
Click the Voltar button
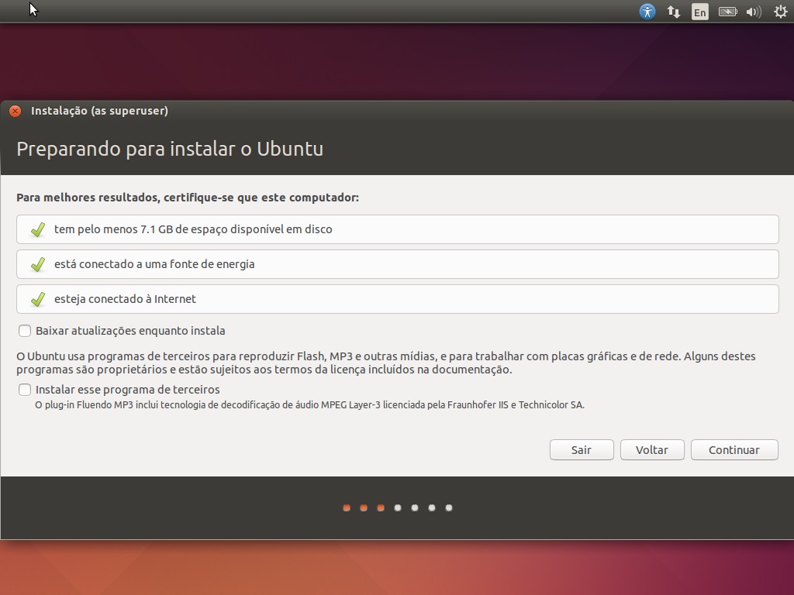[x=652, y=450]
